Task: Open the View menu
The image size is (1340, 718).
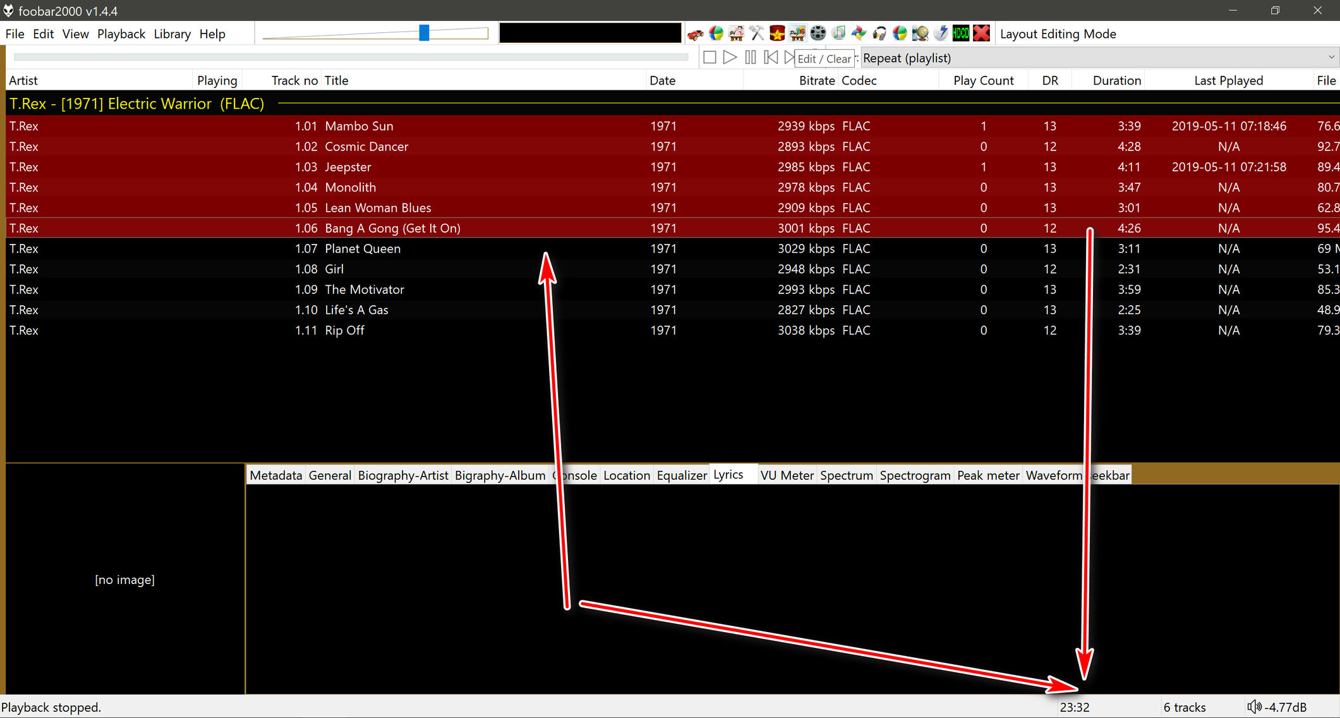Action: tap(75, 34)
